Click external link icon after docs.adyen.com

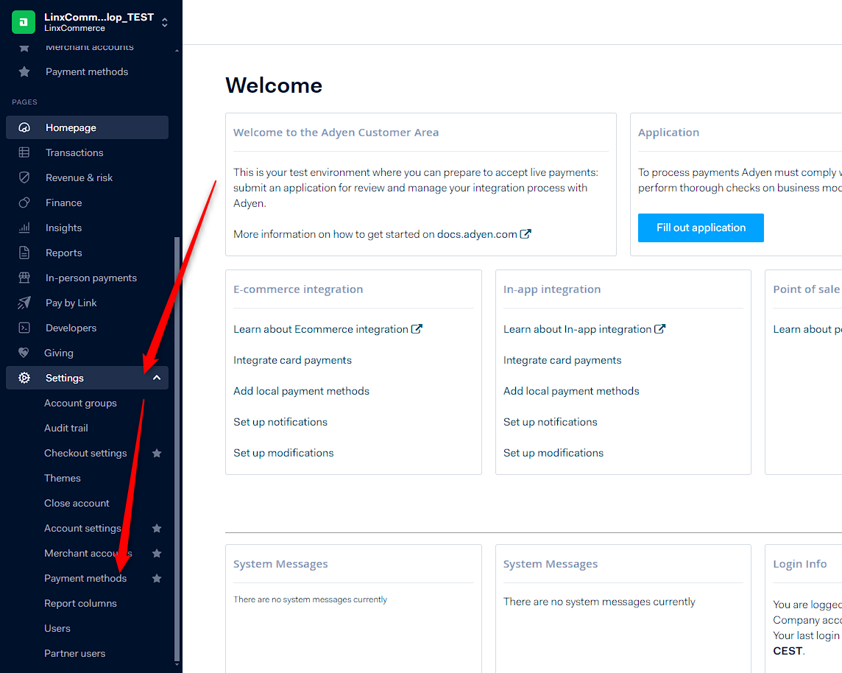526,233
